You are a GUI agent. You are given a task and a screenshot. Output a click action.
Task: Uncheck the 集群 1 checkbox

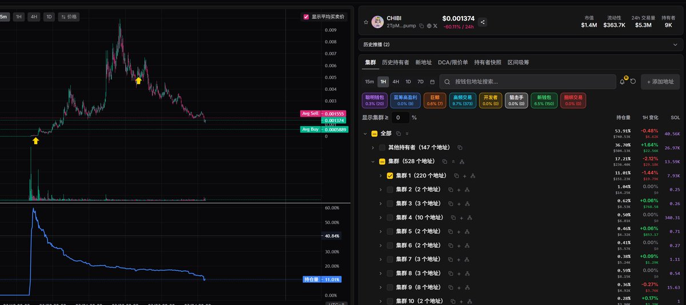(x=390, y=176)
